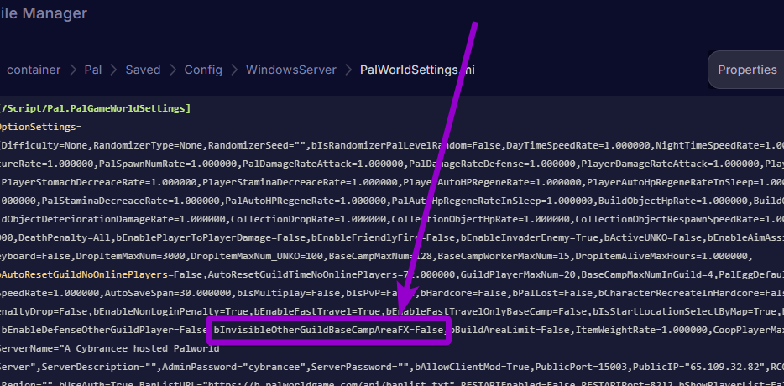Click the OptionSettings= line in the editor
The height and width of the screenshot is (386, 784).
point(40,127)
